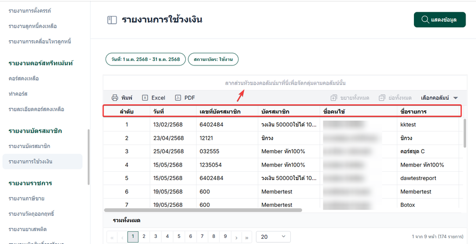Go to first page with double-left arrow
Screen dimensions: 476x244
(112, 238)
